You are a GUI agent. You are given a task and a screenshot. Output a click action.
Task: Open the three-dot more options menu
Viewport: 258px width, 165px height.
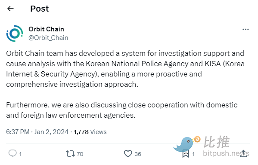246,29
